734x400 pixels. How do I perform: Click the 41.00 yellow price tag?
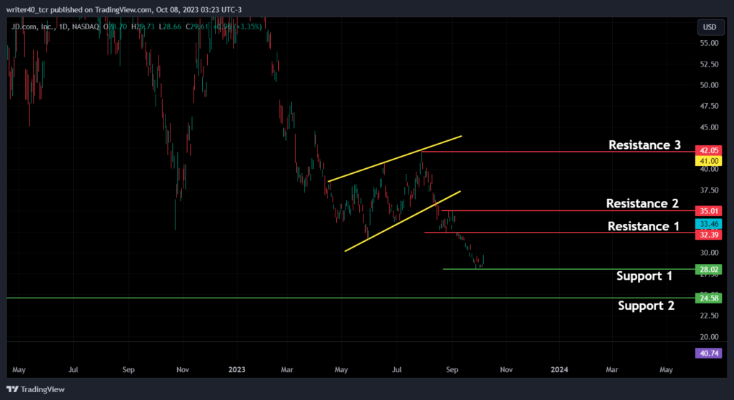[709, 161]
